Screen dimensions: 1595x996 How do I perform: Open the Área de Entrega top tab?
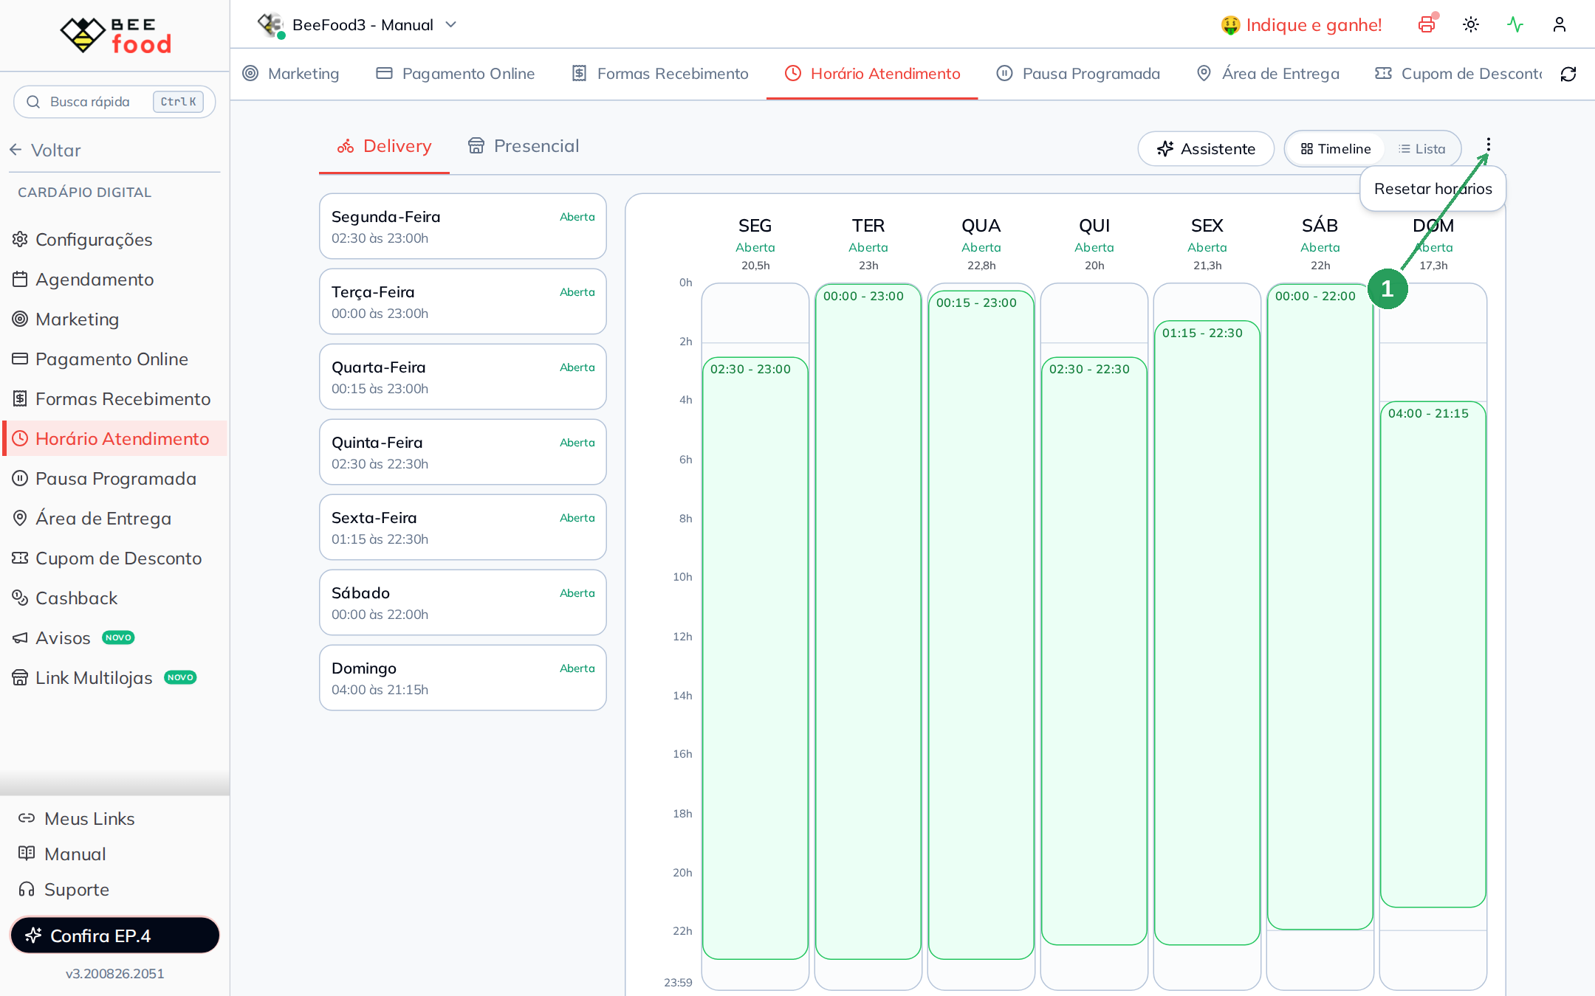coord(1267,74)
